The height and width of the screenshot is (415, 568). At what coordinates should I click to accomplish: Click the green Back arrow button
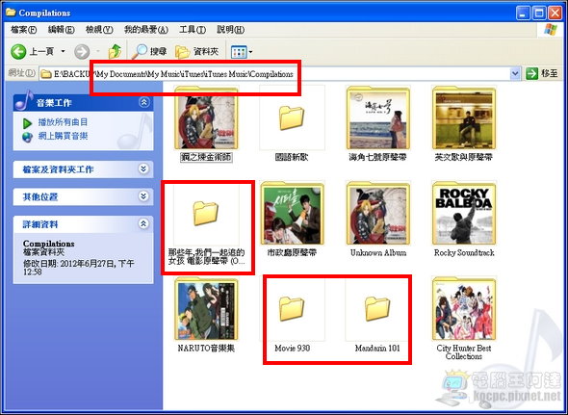point(19,52)
